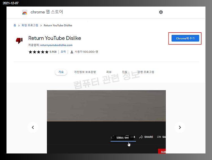Viewport: 212px width, 160px height.
Task: Click the chrome 웹 스토어 header title
Action: tap(47, 12)
